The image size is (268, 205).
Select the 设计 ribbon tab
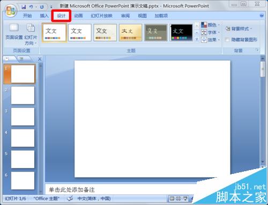coord(61,16)
